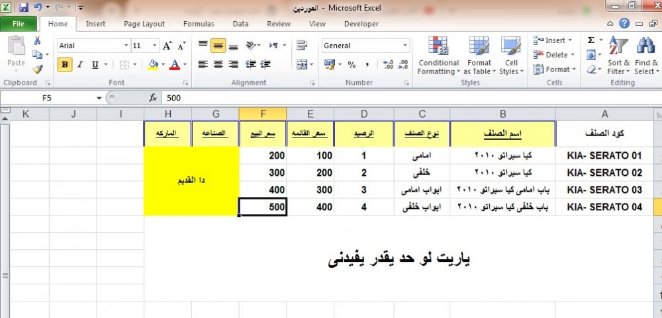Image resolution: width=662 pixels, height=318 pixels.
Task: Click the Save icon in quick access toolbar
Action: tap(24, 7)
